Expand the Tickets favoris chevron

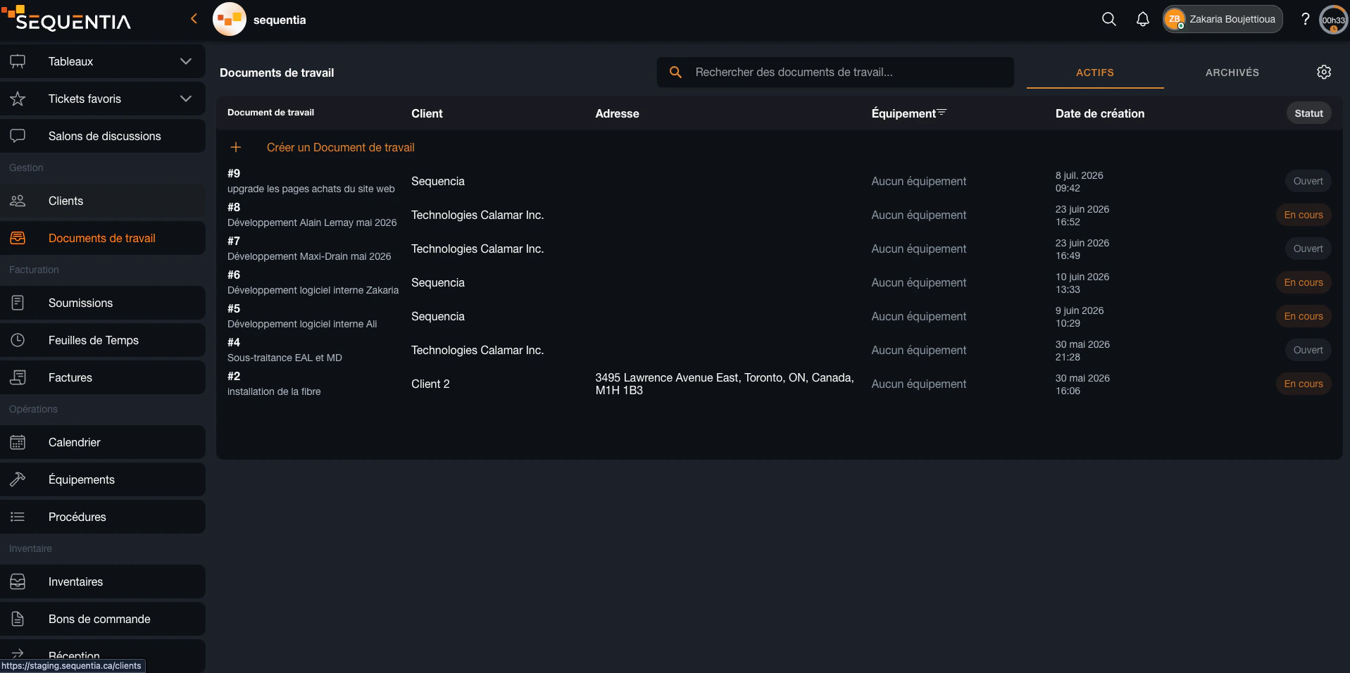pyautogui.click(x=186, y=99)
